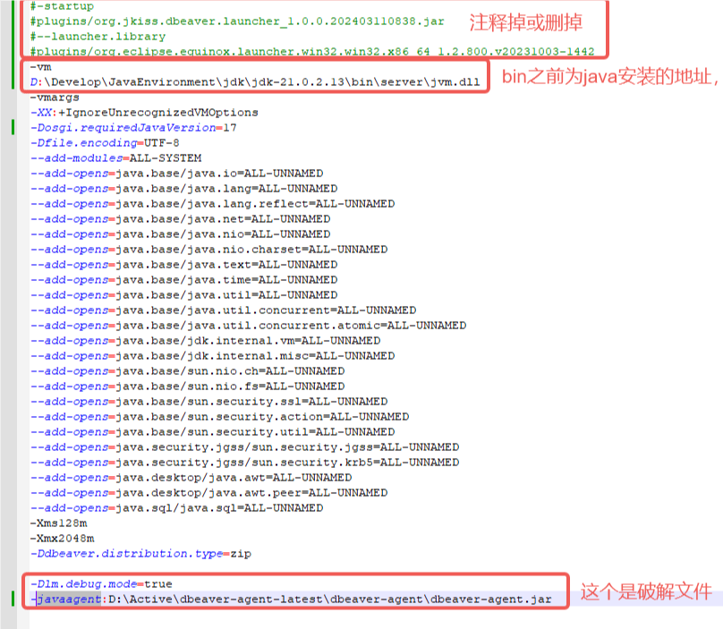Click the add-opens 'java.nio.charset' line
The height and width of the screenshot is (629, 723).
tap(208, 250)
